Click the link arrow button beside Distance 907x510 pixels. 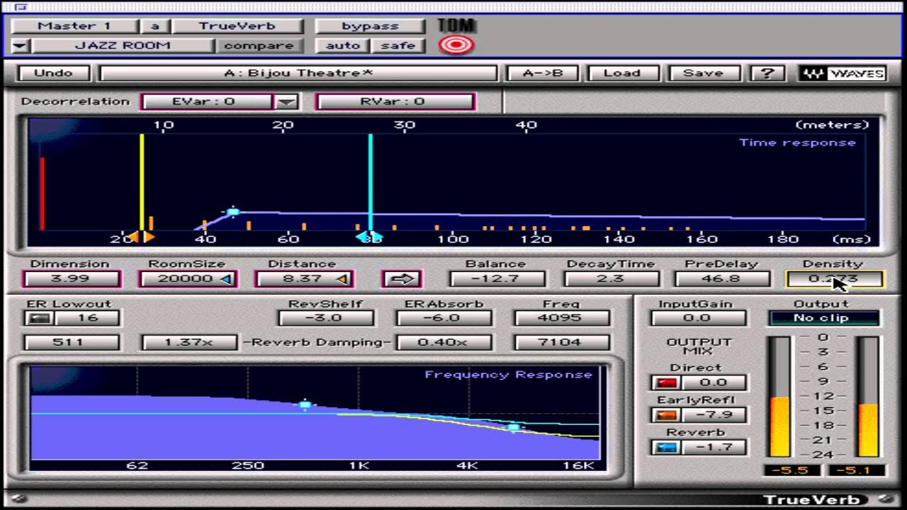402,278
